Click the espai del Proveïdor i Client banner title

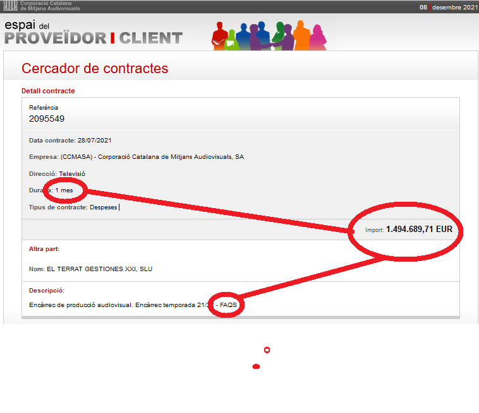(94, 32)
